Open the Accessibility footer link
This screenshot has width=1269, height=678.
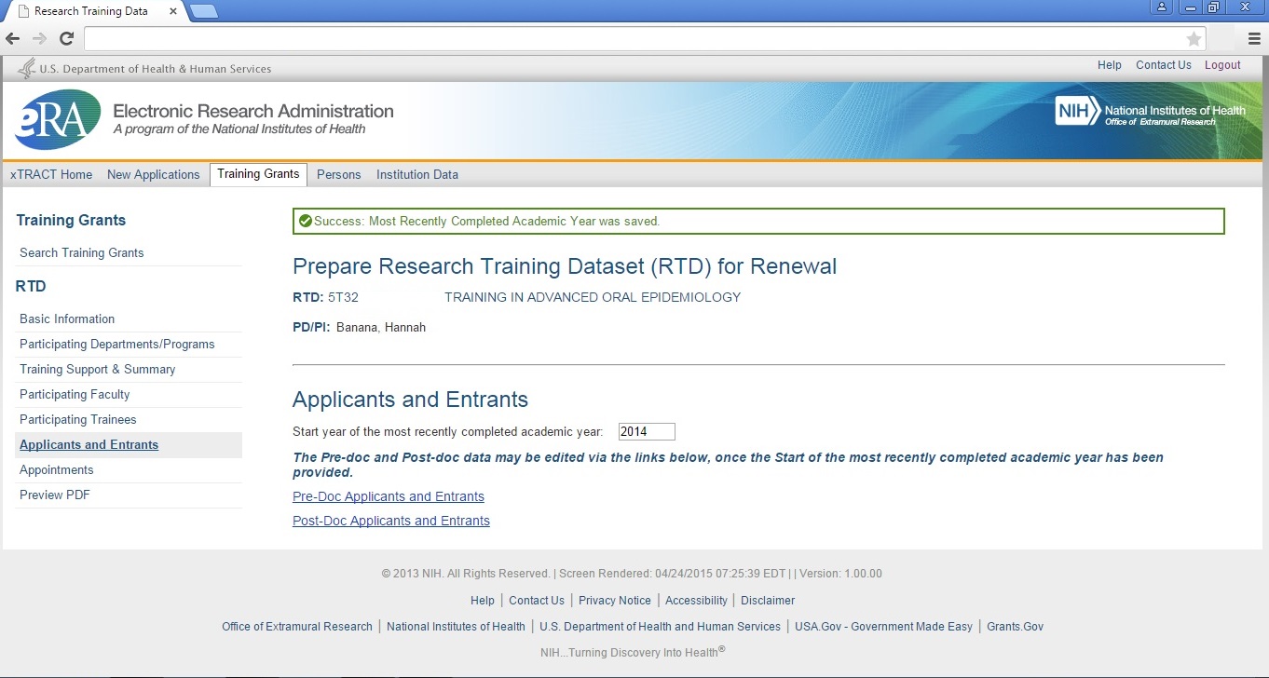click(696, 601)
